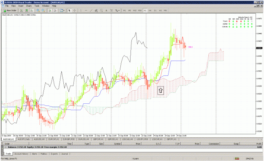The width and height of the screenshot is (264, 161).
Task: Switch timeframe to M15
Action: (x=135, y=11)
